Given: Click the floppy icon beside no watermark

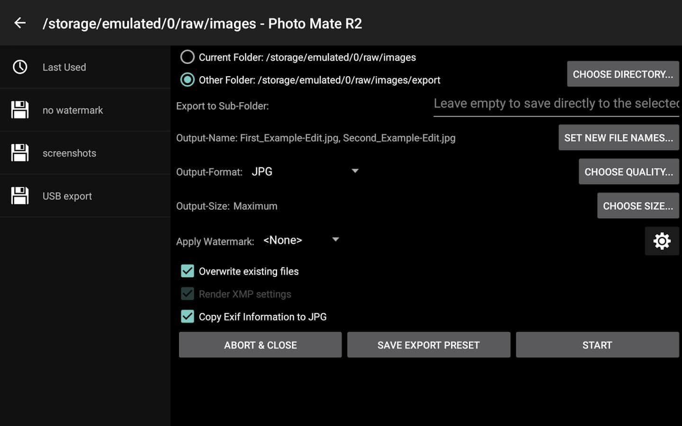Looking at the screenshot, I should tap(20, 110).
